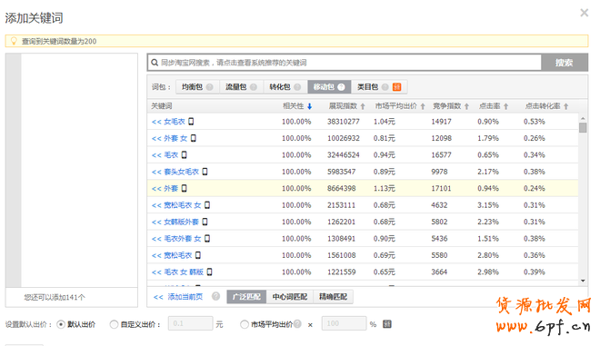
Task: Select the 自定义出价 radio button
Action: [x=114, y=324]
